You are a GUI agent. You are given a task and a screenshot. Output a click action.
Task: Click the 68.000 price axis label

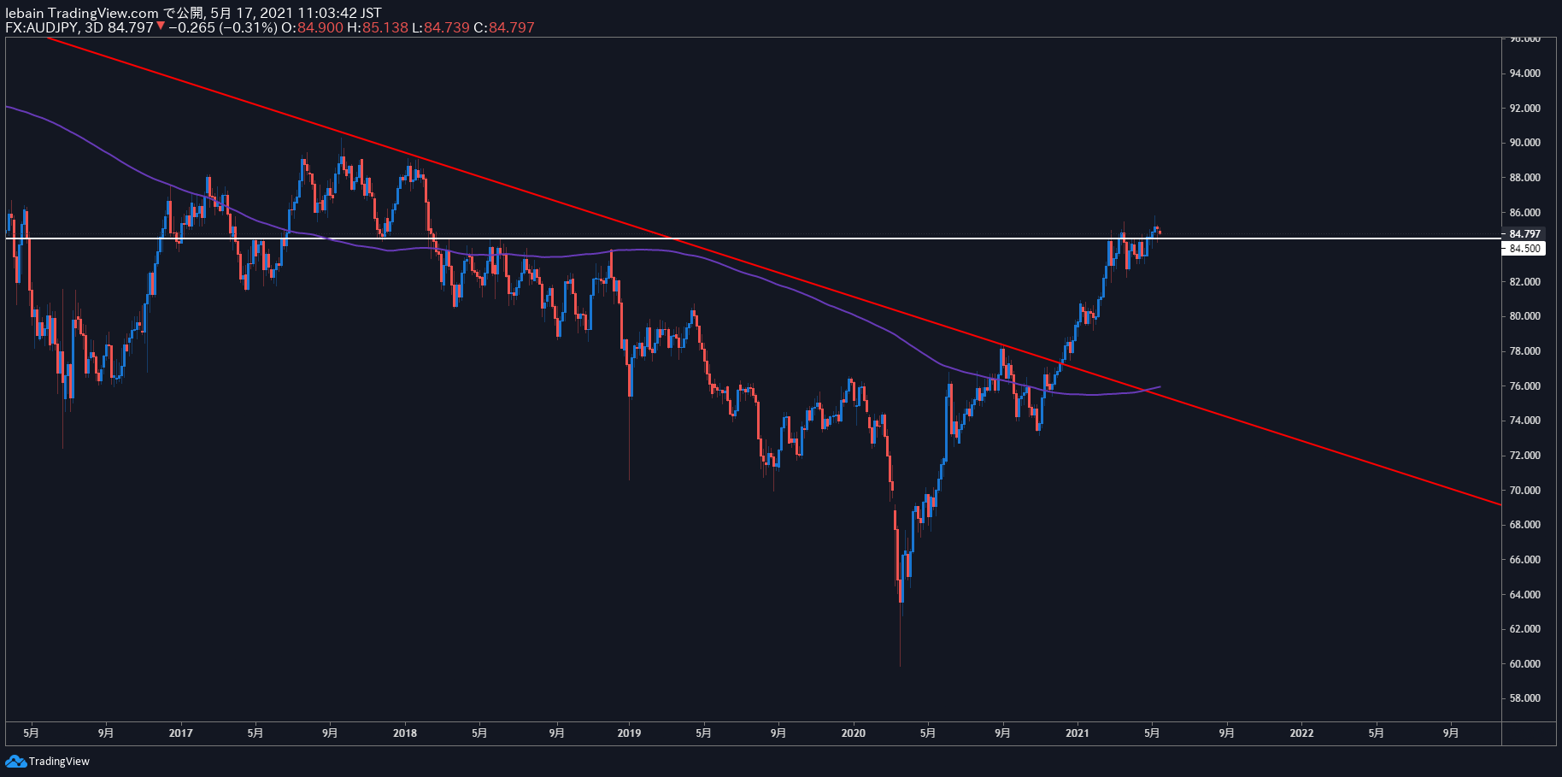pyautogui.click(x=1525, y=525)
